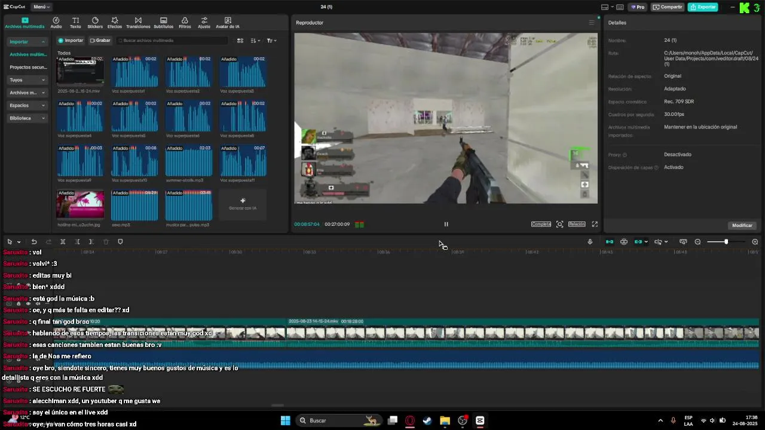Open the Ajuste panel

[x=204, y=23]
